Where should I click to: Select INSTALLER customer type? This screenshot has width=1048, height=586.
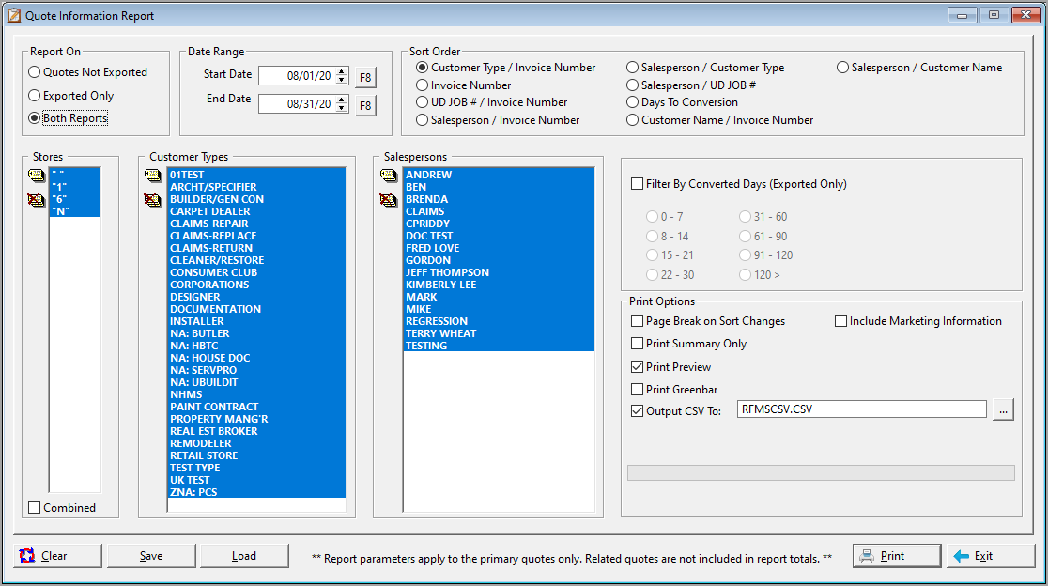click(256, 321)
